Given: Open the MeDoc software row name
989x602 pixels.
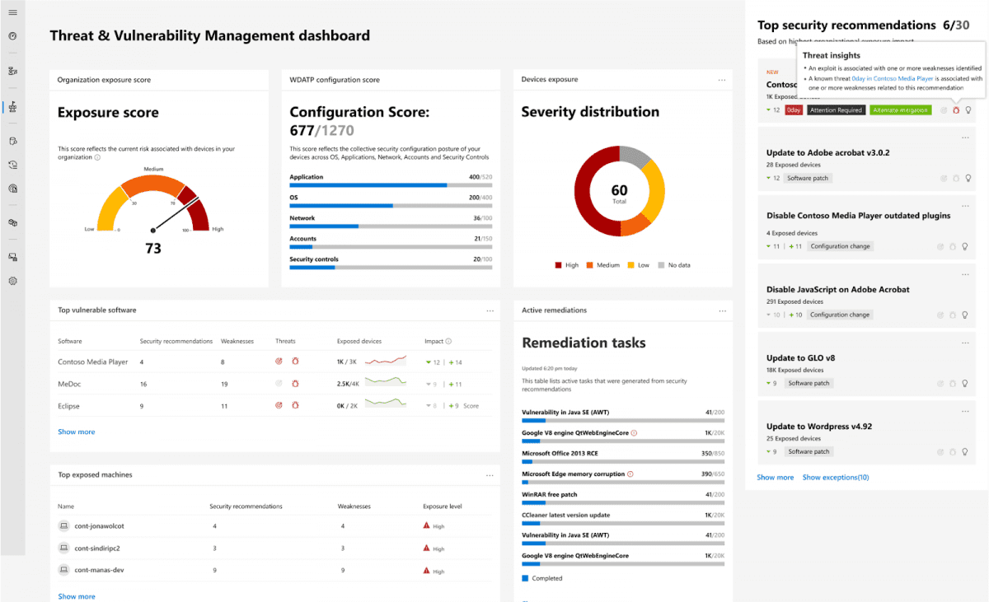Looking at the screenshot, I should [x=69, y=384].
